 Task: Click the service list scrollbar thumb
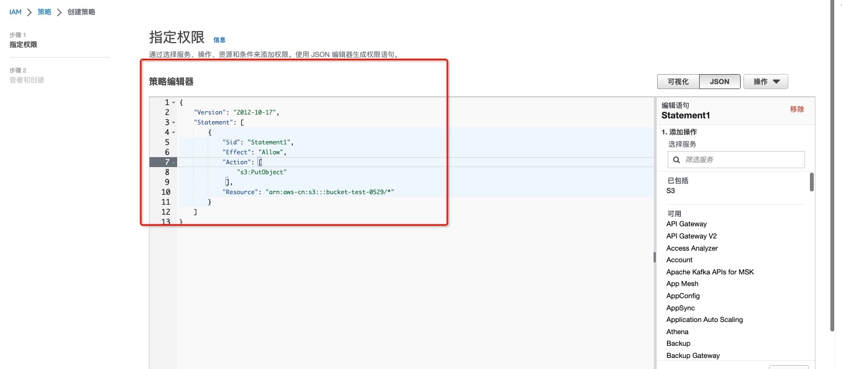point(812,182)
